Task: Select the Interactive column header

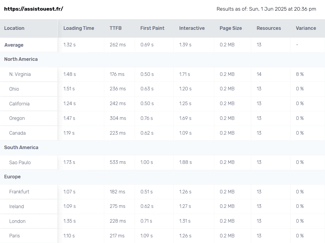Action: [x=192, y=28]
